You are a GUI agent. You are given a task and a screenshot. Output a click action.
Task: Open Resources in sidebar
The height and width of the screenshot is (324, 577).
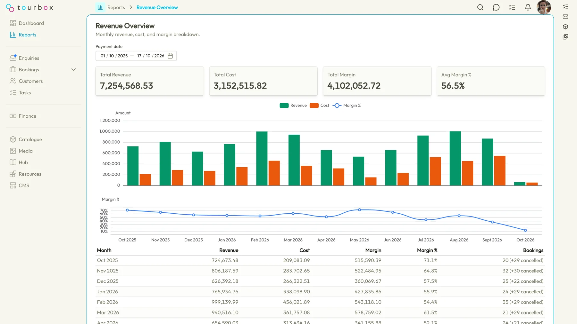click(25, 174)
